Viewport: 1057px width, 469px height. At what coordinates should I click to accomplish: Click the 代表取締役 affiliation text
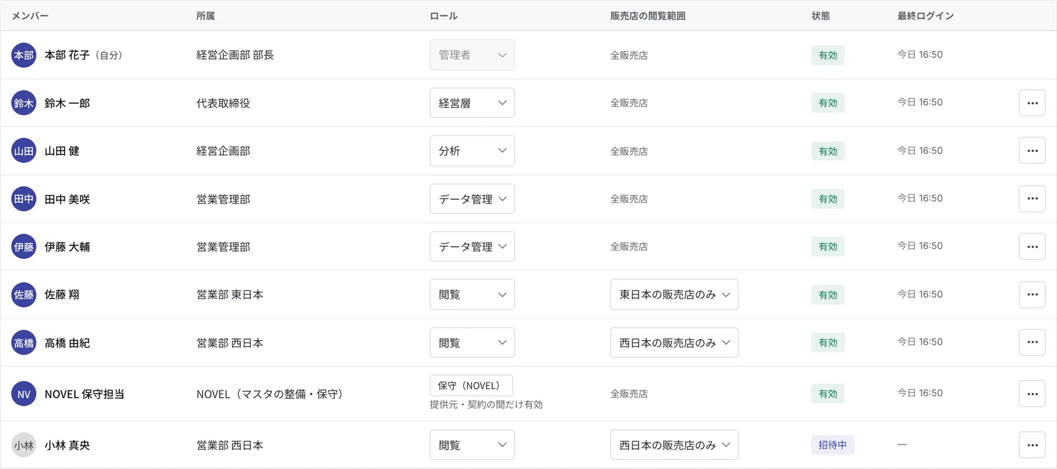click(223, 103)
